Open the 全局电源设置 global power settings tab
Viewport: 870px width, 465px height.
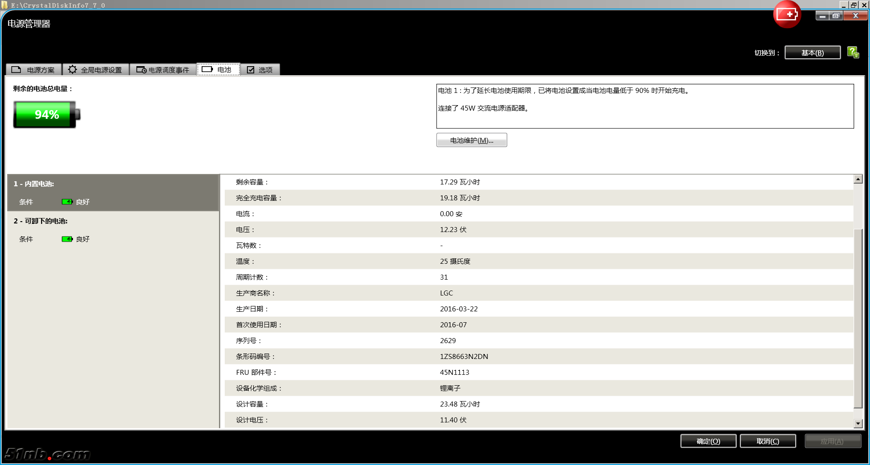tap(96, 70)
